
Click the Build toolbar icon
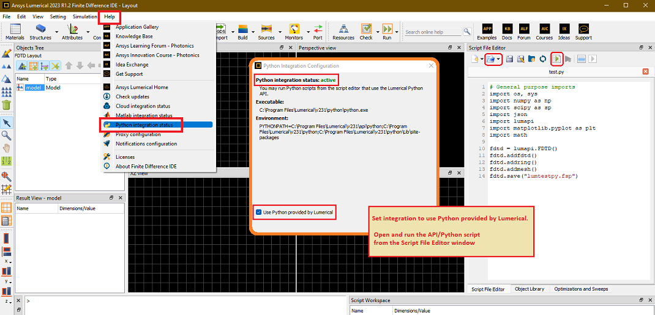click(x=242, y=29)
